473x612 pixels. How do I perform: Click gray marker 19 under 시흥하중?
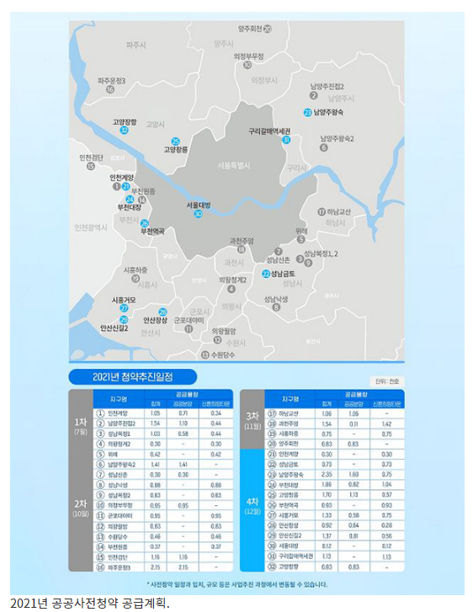pos(135,279)
